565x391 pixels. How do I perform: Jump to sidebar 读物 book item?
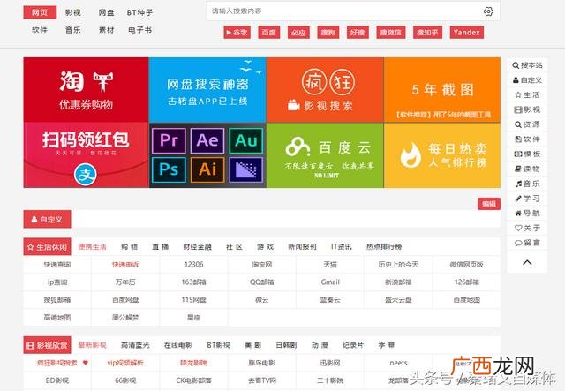pyautogui.click(x=527, y=169)
